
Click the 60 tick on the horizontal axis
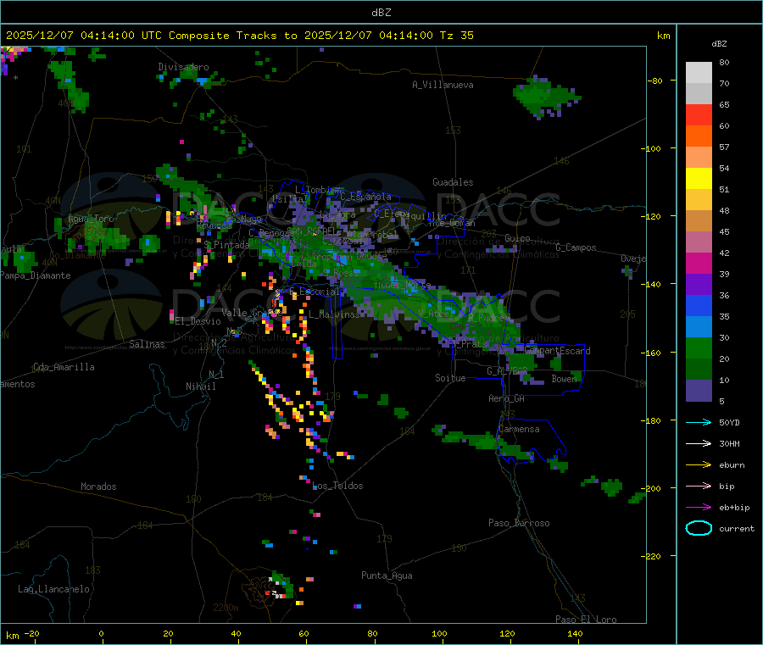(x=304, y=633)
